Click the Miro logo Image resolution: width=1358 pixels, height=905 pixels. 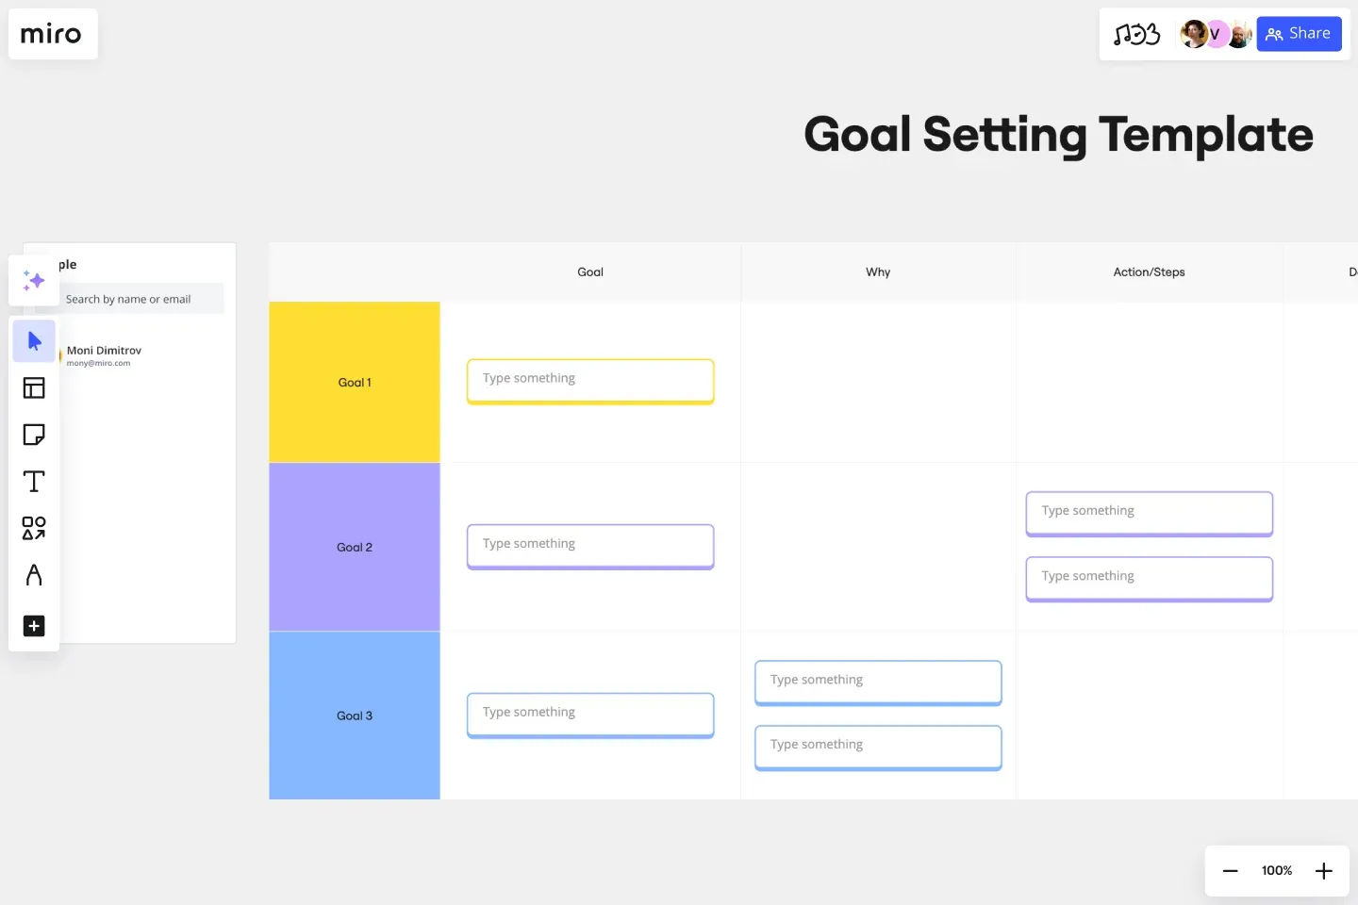tap(52, 34)
